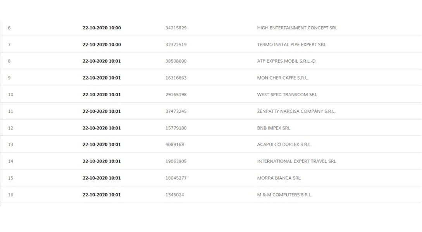The height and width of the screenshot is (232, 422).
Task: Select ACAPULCO DUPLEX S.R.L. entry
Action: point(284,145)
